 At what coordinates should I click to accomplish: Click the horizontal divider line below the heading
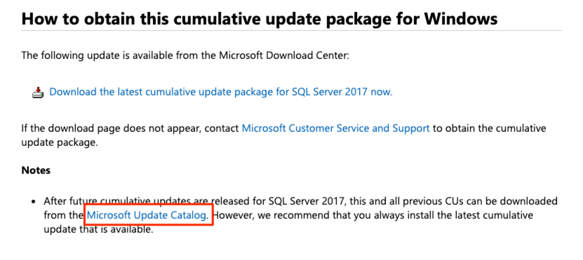291,31
